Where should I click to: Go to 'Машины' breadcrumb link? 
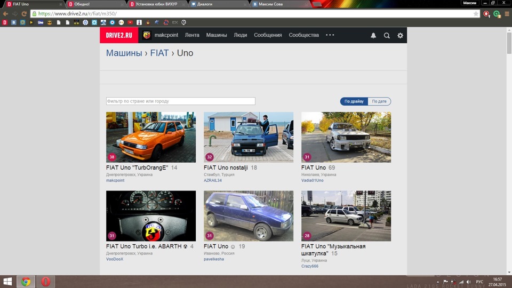click(x=124, y=53)
